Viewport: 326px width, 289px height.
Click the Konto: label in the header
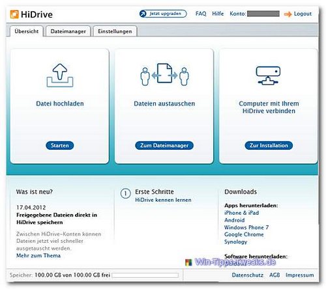(x=238, y=14)
